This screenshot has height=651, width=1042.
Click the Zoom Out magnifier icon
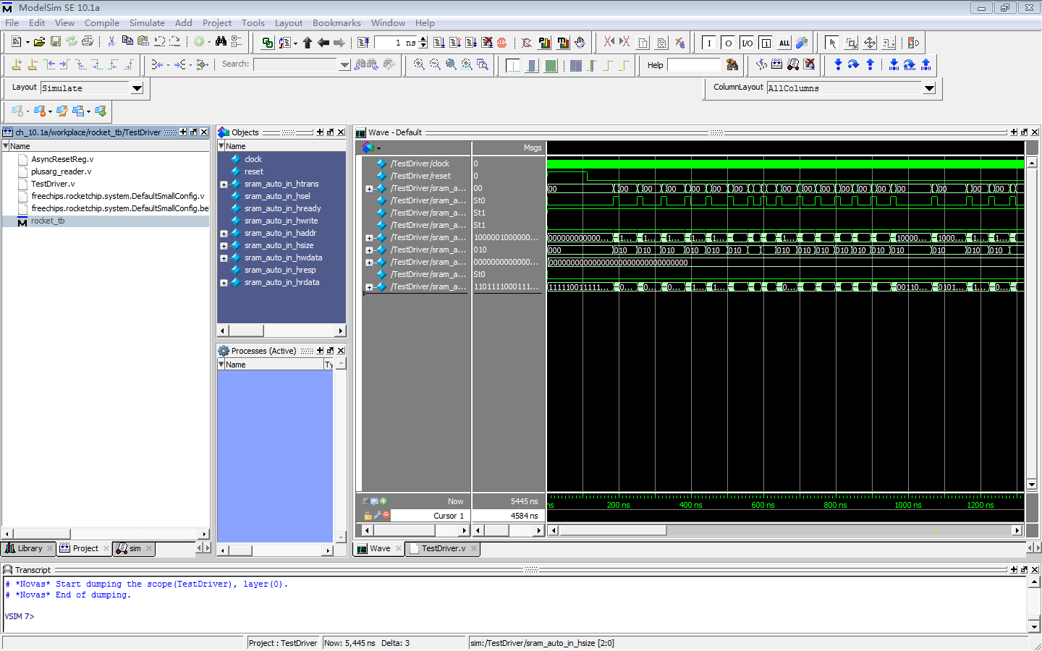(x=435, y=64)
